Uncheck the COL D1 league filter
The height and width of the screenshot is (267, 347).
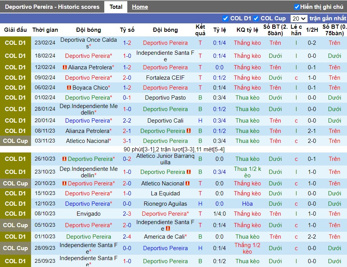click(225, 18)
